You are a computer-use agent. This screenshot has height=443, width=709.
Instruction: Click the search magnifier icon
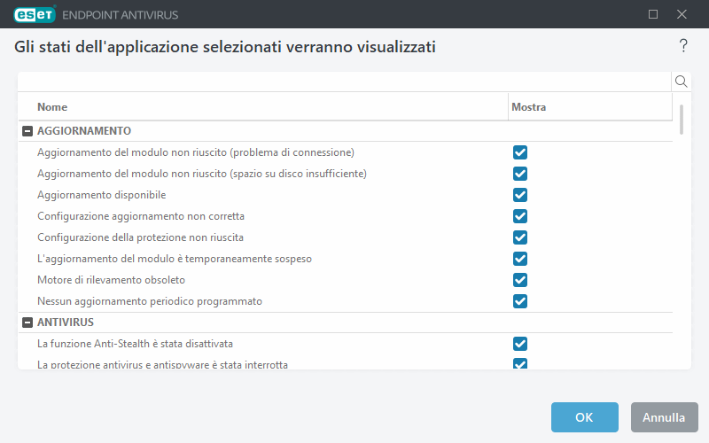pos(681,82)
